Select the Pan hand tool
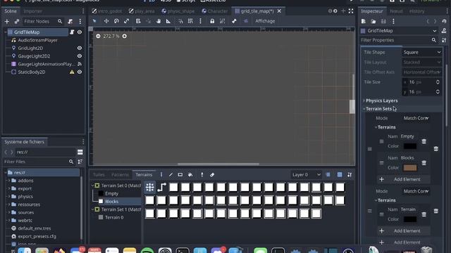 (159, 21)
